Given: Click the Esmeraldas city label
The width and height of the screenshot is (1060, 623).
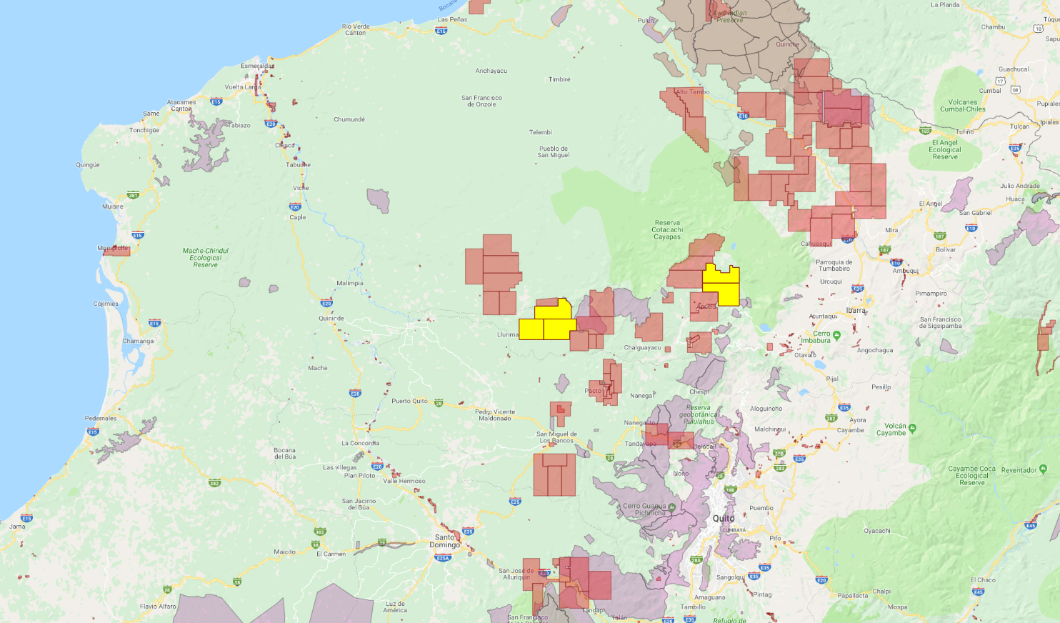Looking at the screenshot, I should (x=257, y=66).
